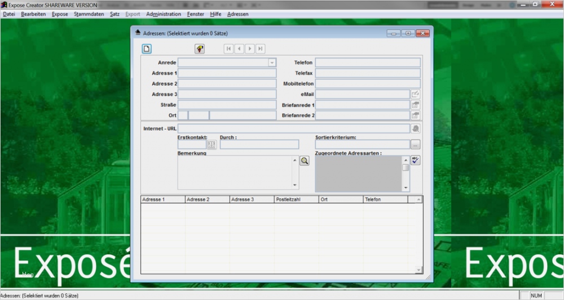Viewport: 564px width, 300px height.
Task: Click the Ort column header in the table
Action: coord(341,199)
